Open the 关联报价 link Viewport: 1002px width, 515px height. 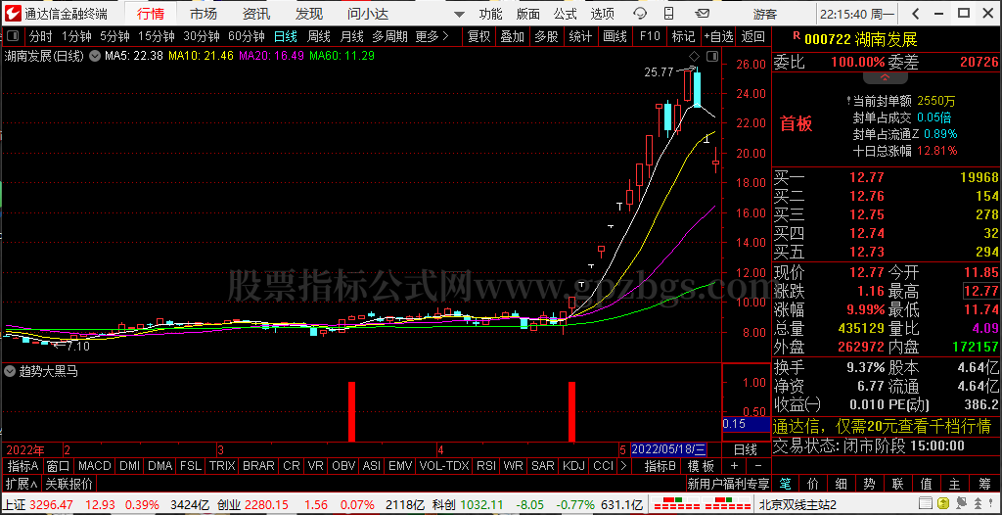pyautogui.click(x=68, y=483)
